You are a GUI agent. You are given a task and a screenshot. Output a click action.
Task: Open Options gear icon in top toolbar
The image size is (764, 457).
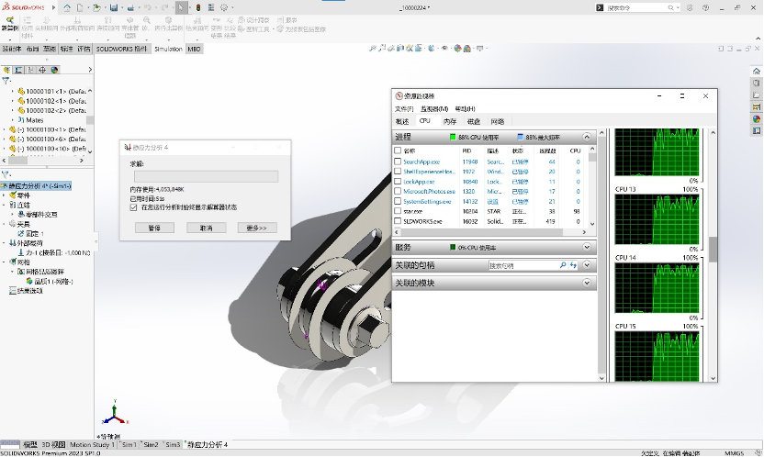pos(224,7)
